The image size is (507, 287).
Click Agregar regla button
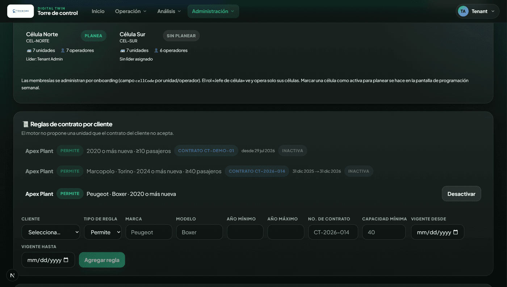102,260
